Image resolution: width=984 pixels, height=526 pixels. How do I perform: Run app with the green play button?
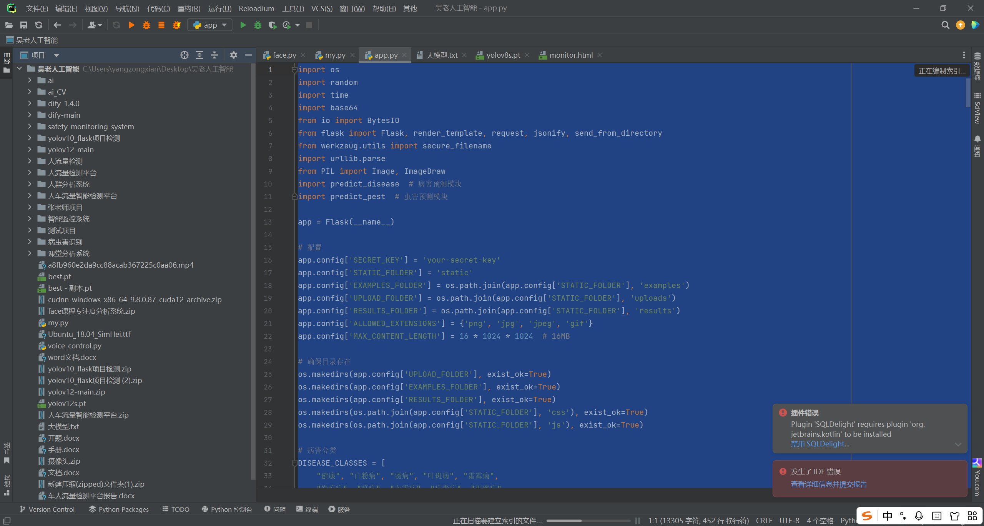(243, 25)
